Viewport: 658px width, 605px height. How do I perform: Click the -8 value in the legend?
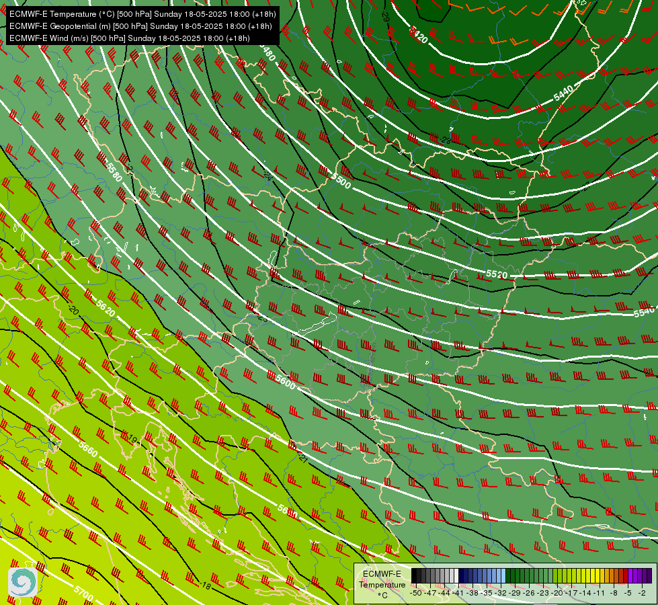tap(614, 593)
